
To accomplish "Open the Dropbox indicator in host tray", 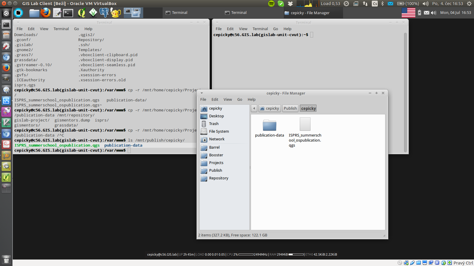I will point(290,4).
